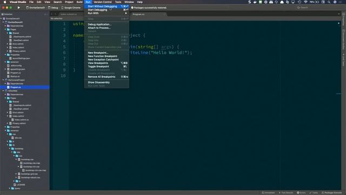Choose New Function Breakpoint

pyautogui.click(x=107, y=56)
